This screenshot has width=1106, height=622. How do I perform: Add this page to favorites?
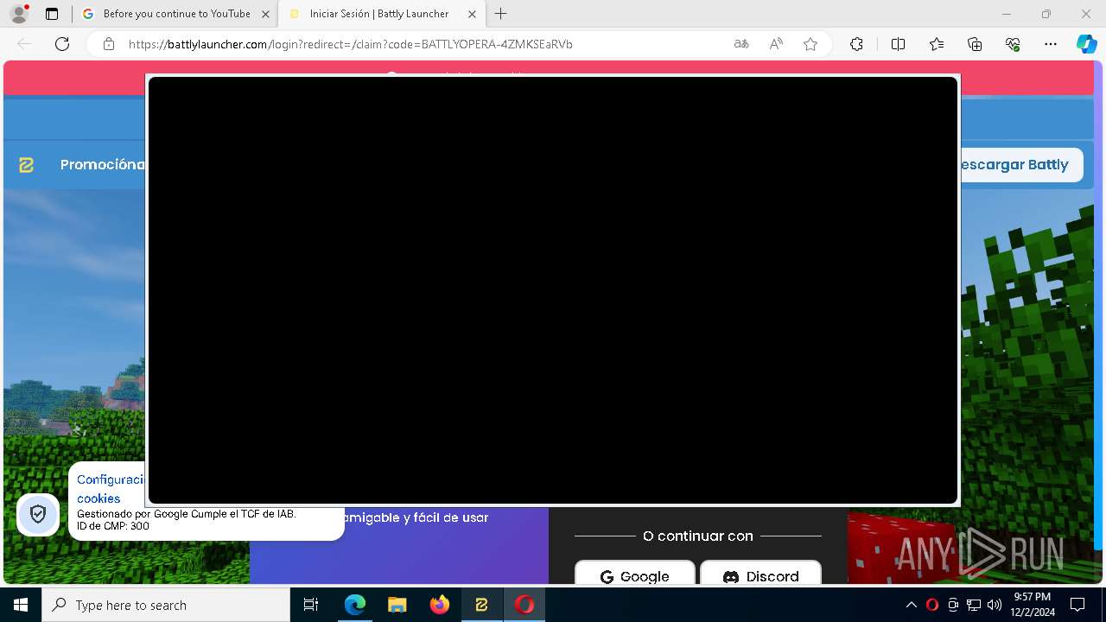point(810,44)
